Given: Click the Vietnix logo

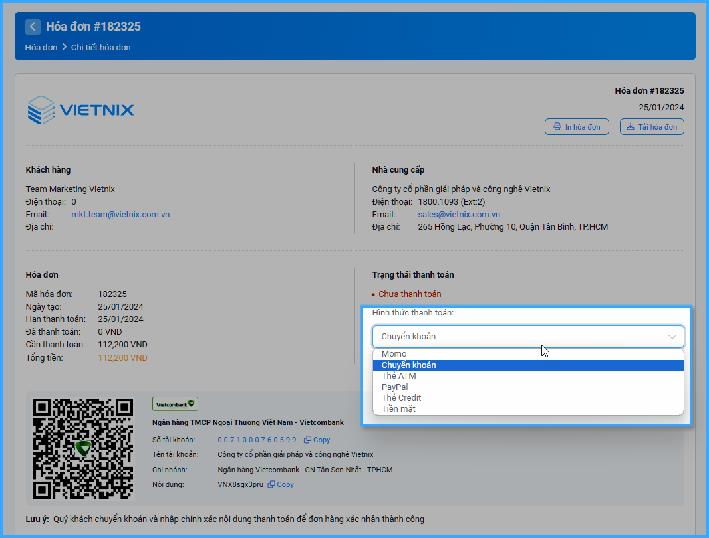Looking at the screenshot, I should tap(80, 110).
